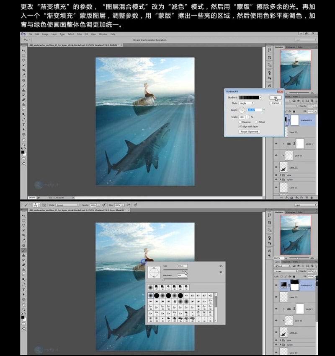335x356 pixels.
Task: Open the File menu in upper window
Action: (x=31, y=34)
